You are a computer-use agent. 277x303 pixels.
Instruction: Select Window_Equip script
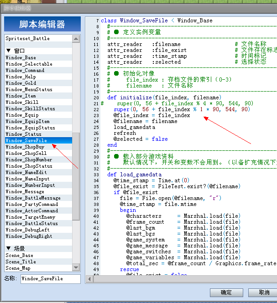coord(38,115)
